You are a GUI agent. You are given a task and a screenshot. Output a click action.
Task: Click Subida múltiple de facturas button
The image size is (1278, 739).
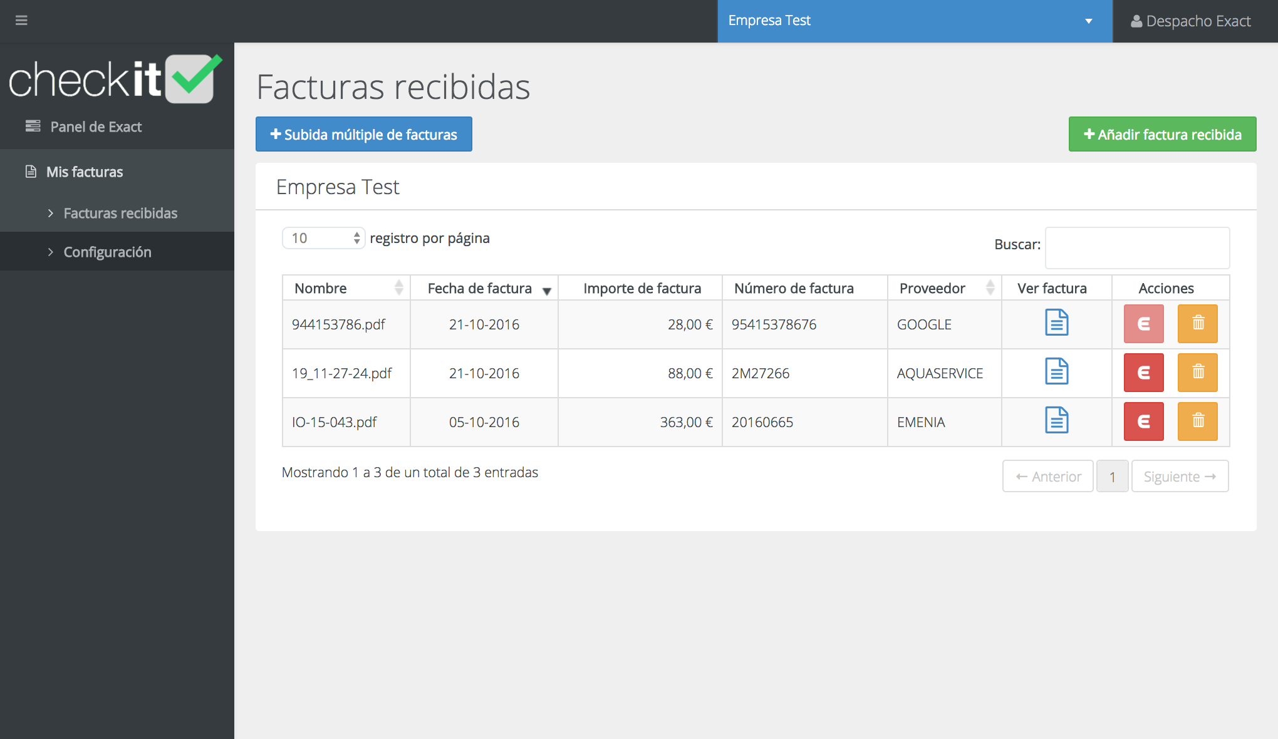pyautogui.click(x=363, y=134)
